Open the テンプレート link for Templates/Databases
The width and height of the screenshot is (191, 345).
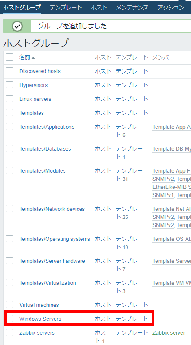(130, 153)
